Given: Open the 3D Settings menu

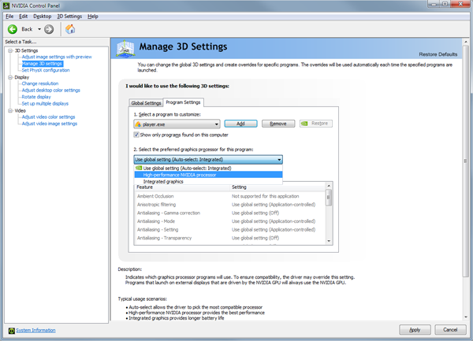Looking at the screenshot, I should 69,17.
